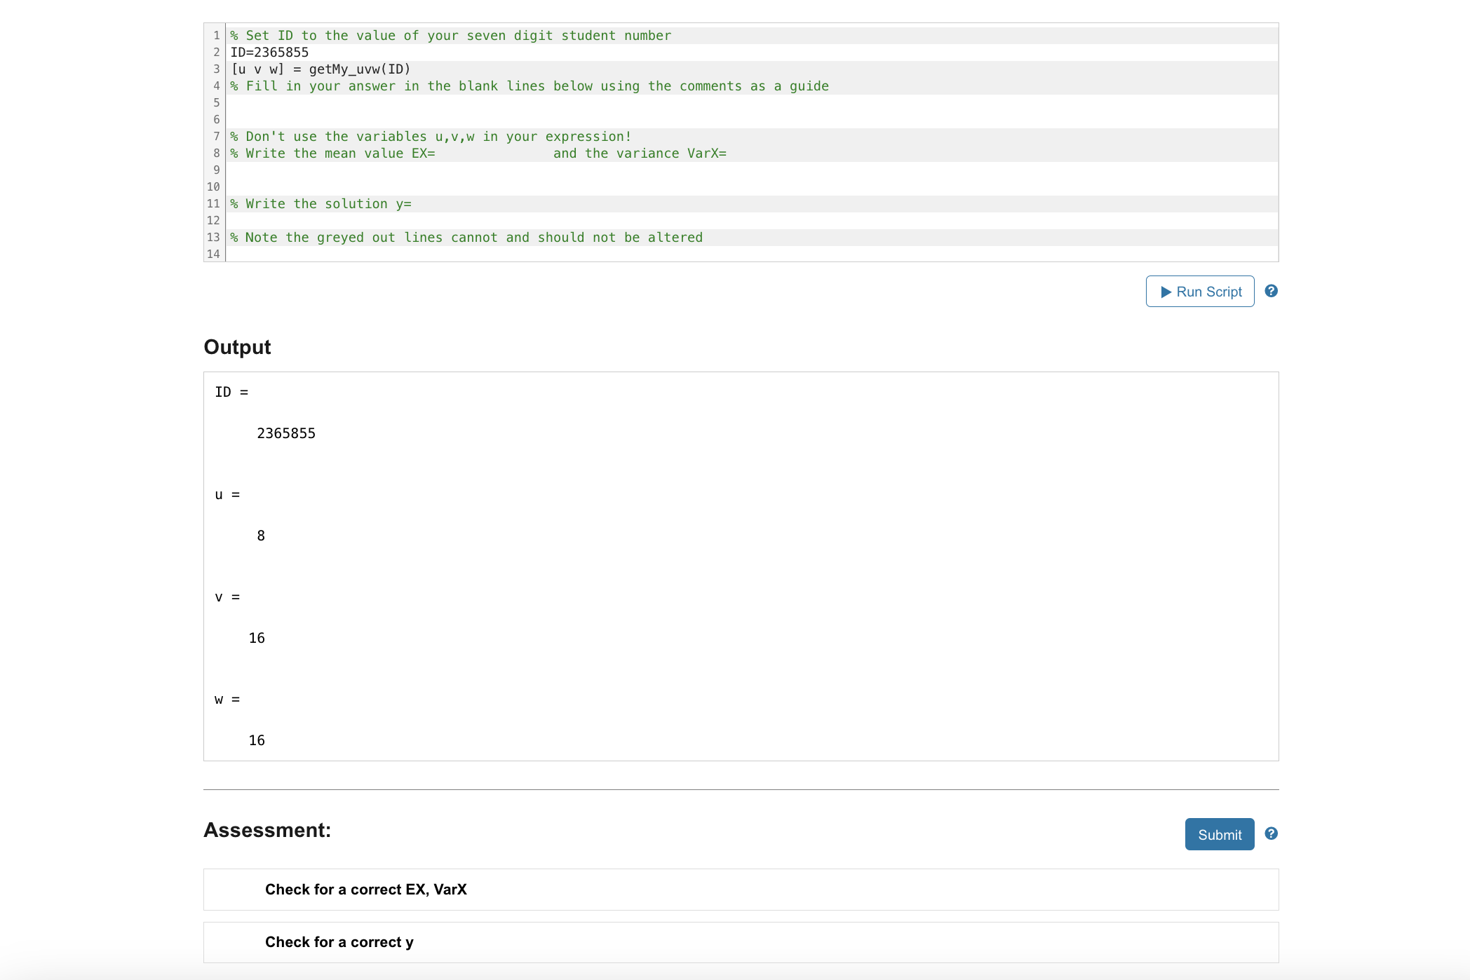Click the ID=2365855 code line

270,53
